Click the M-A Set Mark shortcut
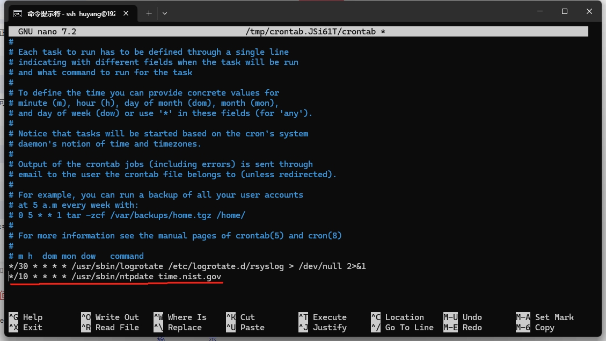This screenshot has height=341, width=606. click(544, 317)
